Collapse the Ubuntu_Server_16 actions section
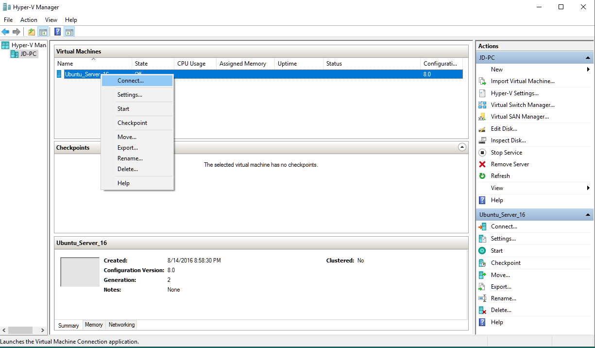The height and width of the screenshot is (348, 595). click(588, 215)
